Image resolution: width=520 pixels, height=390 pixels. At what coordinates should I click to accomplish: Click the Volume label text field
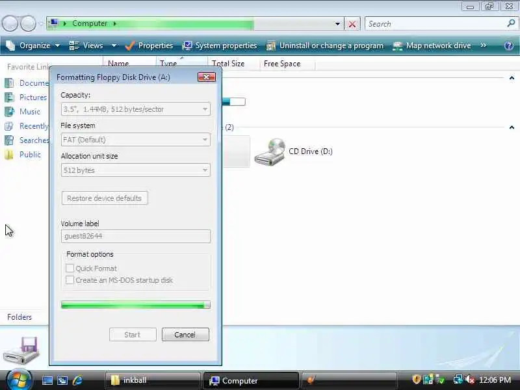click(x=136, y=236)
